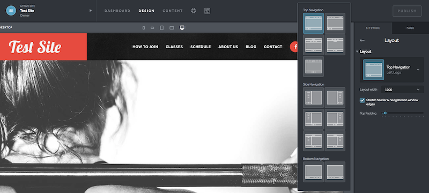The image size is (429, 193).
Task: Click the Top Padding slider handle
Action: click(x=385, y=113)
